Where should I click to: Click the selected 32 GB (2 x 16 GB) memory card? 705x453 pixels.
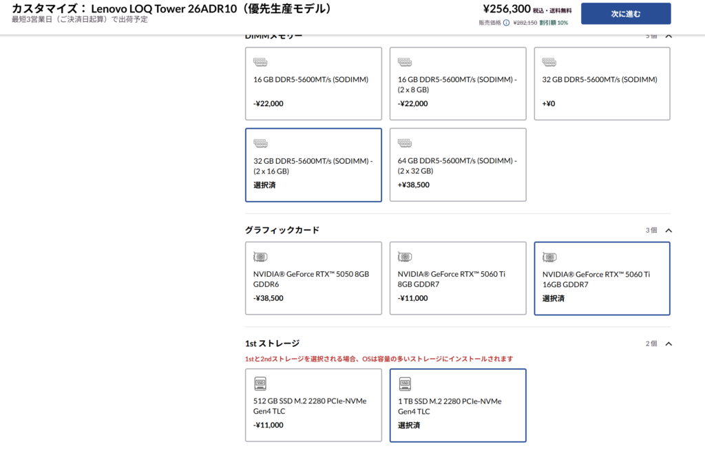313,165
